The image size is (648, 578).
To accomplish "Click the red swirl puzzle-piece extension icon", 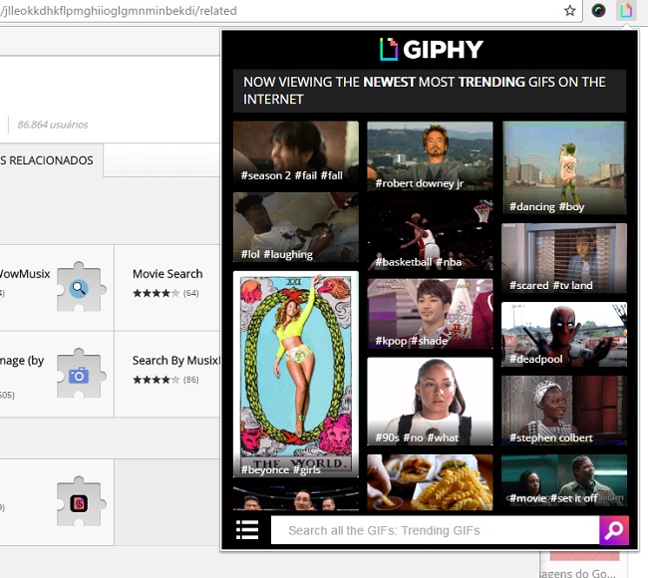I will pyautogui.click(x=81, y=501).
